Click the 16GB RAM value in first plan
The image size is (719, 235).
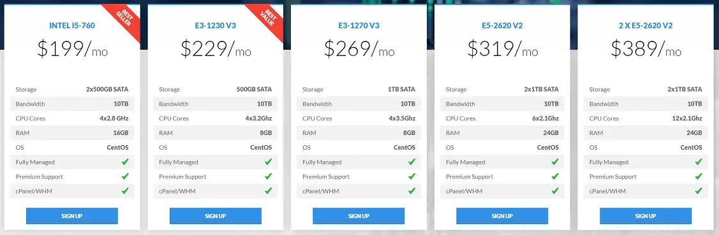[x=120, y=133]
